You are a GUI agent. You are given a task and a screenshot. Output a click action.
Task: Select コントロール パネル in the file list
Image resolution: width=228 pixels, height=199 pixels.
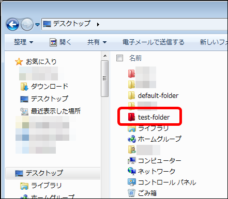pyautogui.click(x=167, y=183)
